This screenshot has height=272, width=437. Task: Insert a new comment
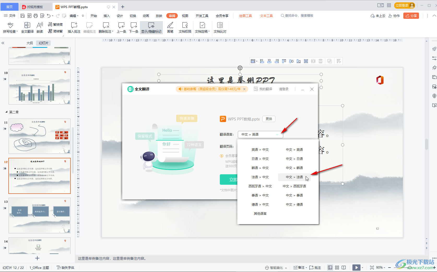point(74,27)
